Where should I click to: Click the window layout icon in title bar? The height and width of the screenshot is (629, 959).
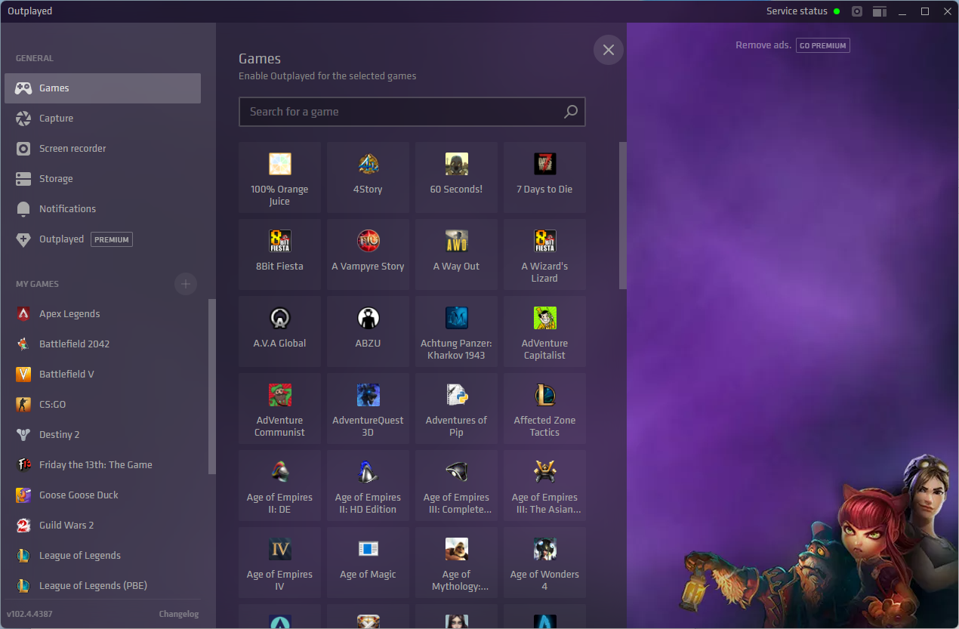coord(879,11)
